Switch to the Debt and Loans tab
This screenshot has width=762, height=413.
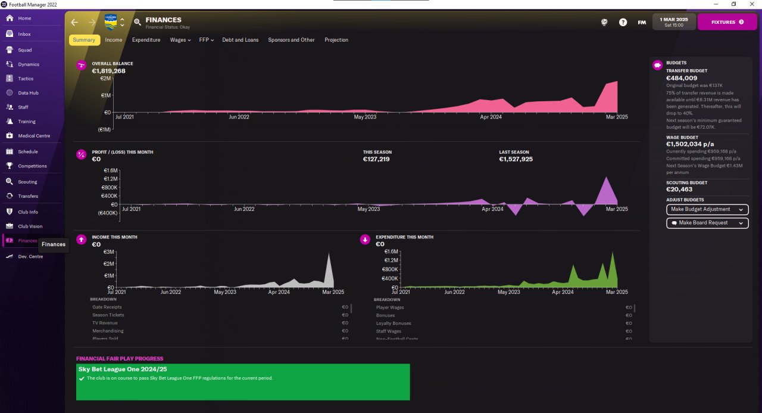(x=241, y=40)
